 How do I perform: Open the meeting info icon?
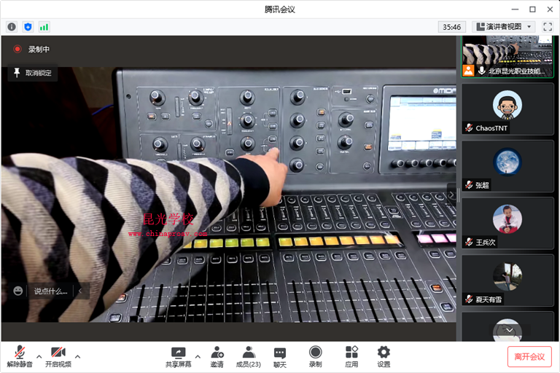pyautogui.click(x=12, y=27)
